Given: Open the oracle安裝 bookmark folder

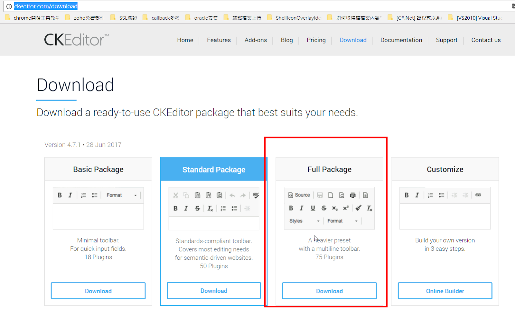Looking at the screenshot, I should (x=202, y=18).
